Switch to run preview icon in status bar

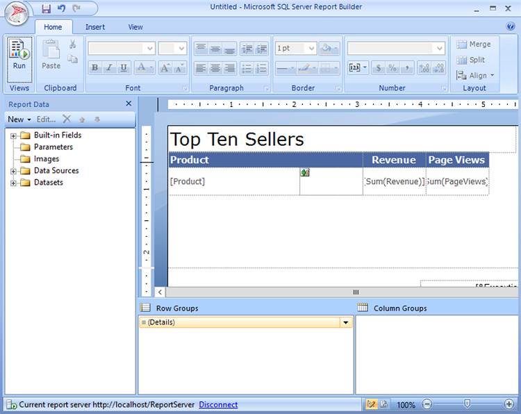tap(384, 404)
